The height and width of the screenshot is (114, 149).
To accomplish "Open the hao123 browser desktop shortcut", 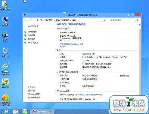I will click(x=5, y=100).
